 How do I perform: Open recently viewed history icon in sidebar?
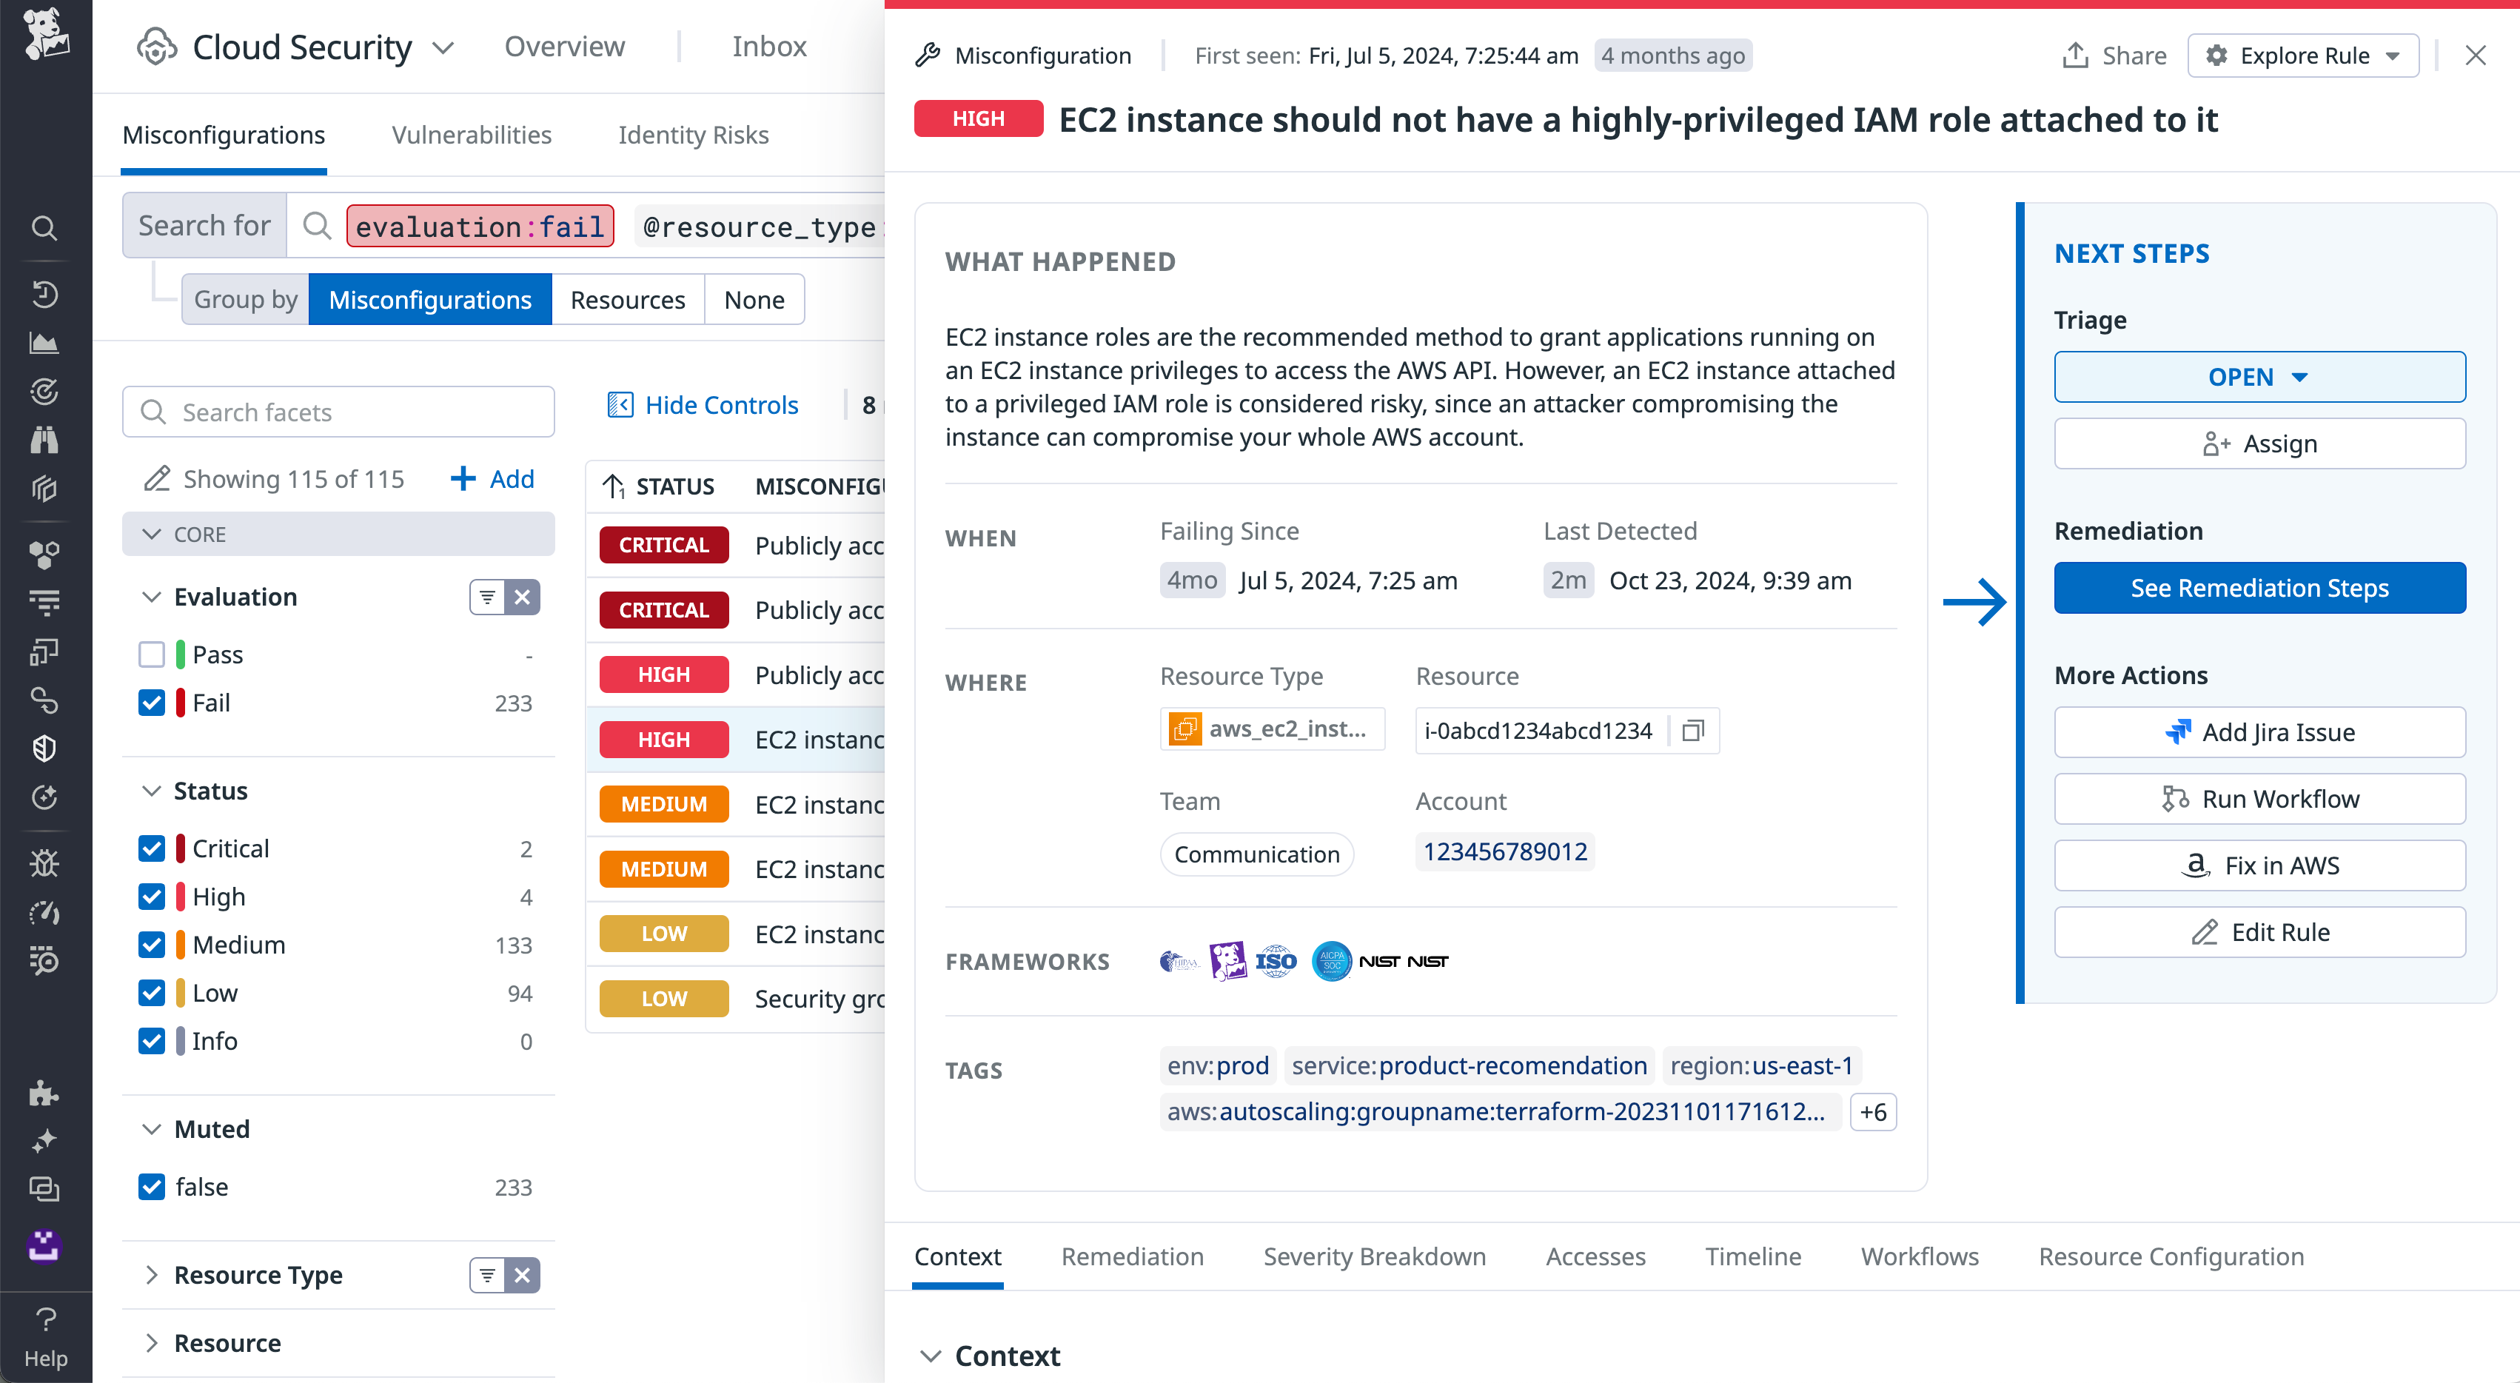[x=45, y=295]
